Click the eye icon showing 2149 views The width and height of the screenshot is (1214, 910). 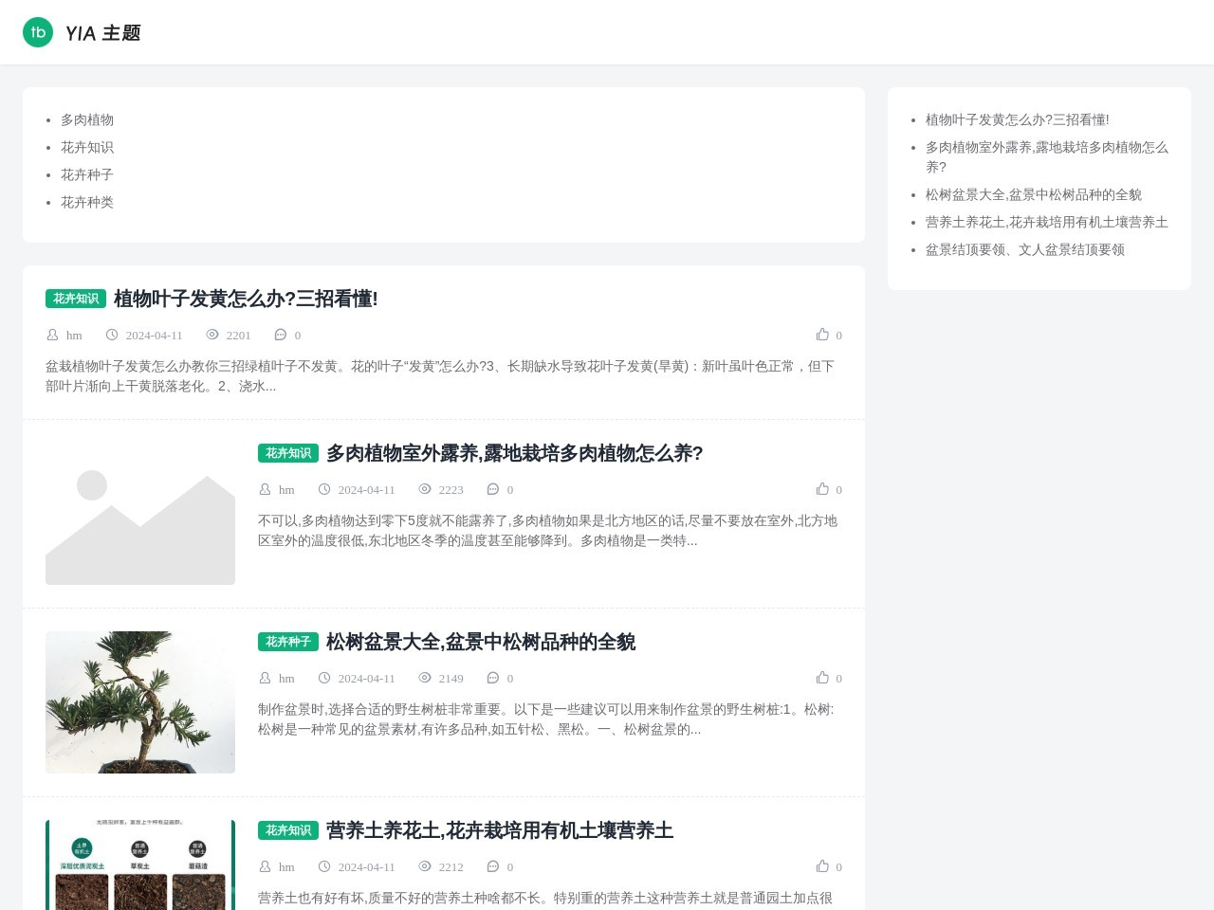tap(425, 678)
